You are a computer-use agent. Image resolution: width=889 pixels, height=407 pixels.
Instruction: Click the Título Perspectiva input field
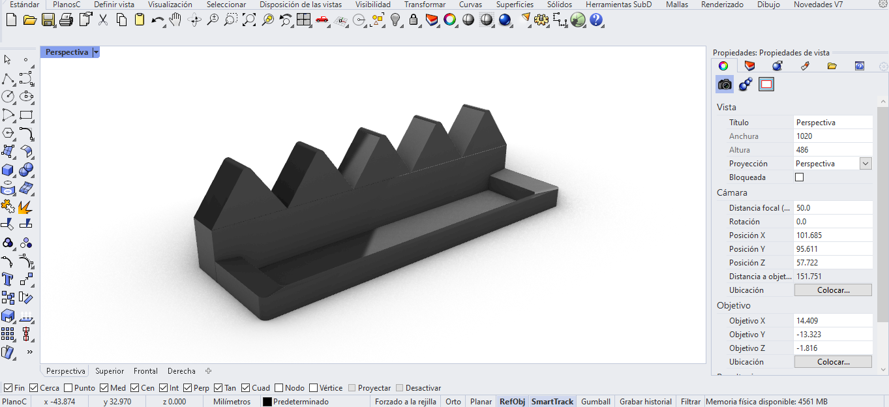(833, 123)
